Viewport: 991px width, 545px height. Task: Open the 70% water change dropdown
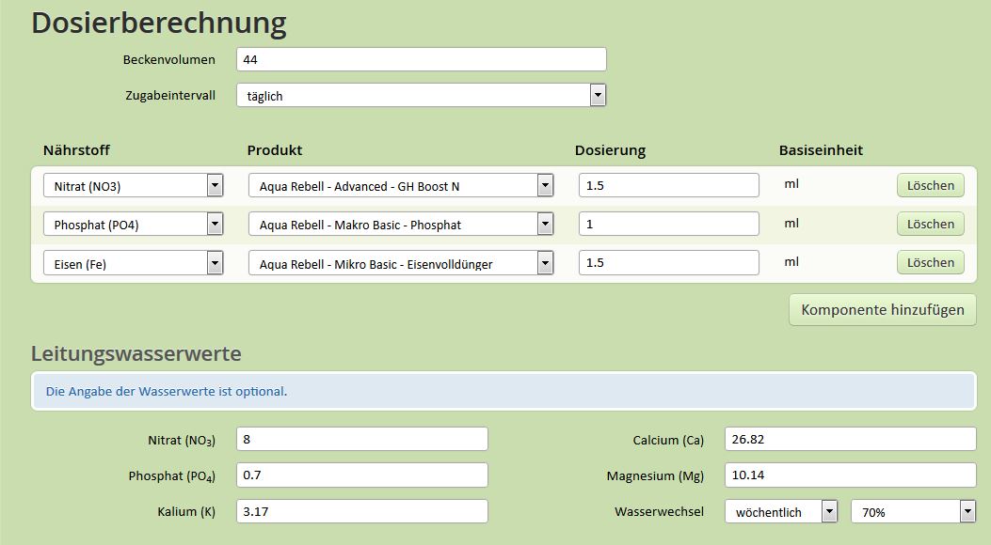(913, 511)
